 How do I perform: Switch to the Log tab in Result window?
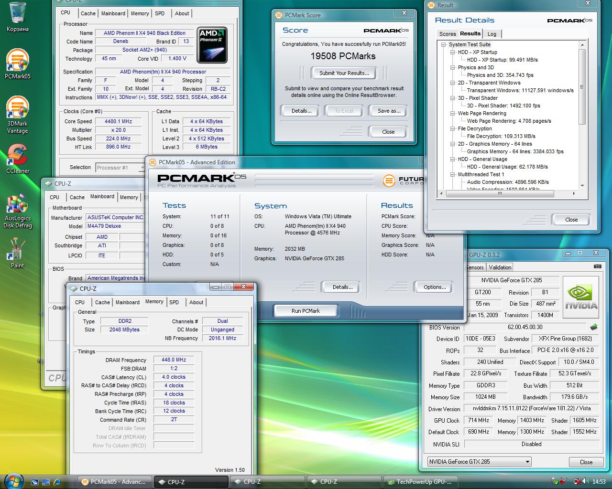(x=492, y=34)
